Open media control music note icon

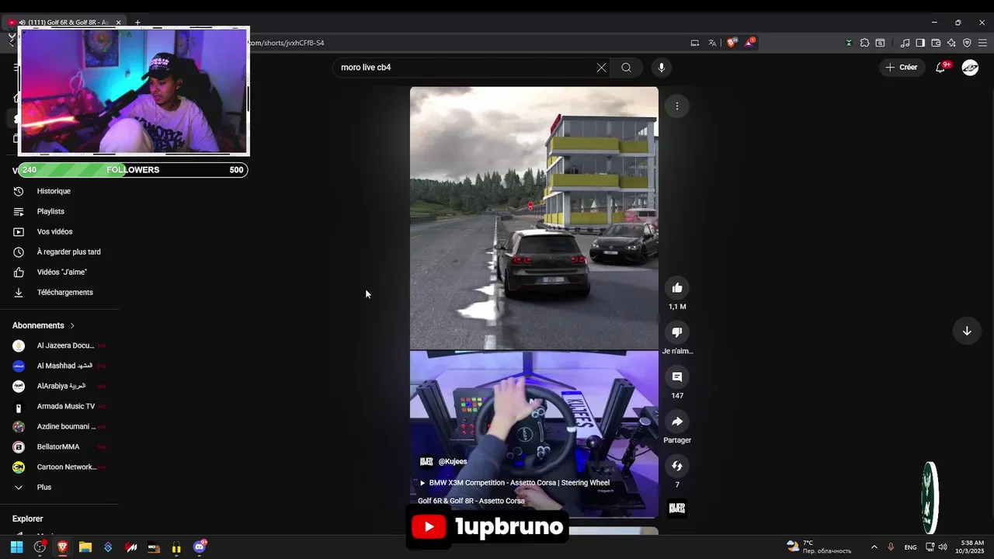tap(905, 43)
